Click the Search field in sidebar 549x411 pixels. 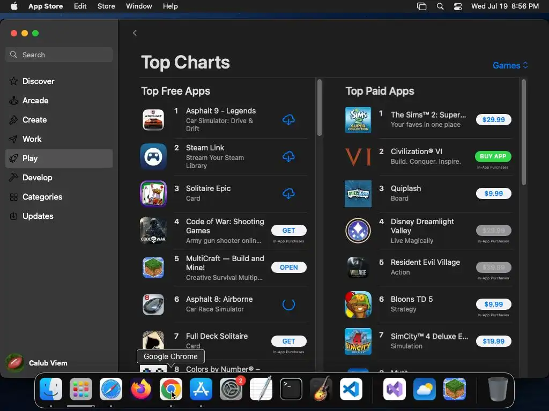[59, 55]
